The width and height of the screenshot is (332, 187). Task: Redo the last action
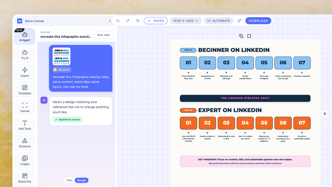[128, 21]
